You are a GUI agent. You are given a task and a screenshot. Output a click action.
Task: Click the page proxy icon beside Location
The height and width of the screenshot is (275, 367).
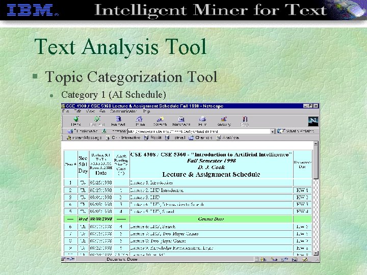(x=104, y=131)
